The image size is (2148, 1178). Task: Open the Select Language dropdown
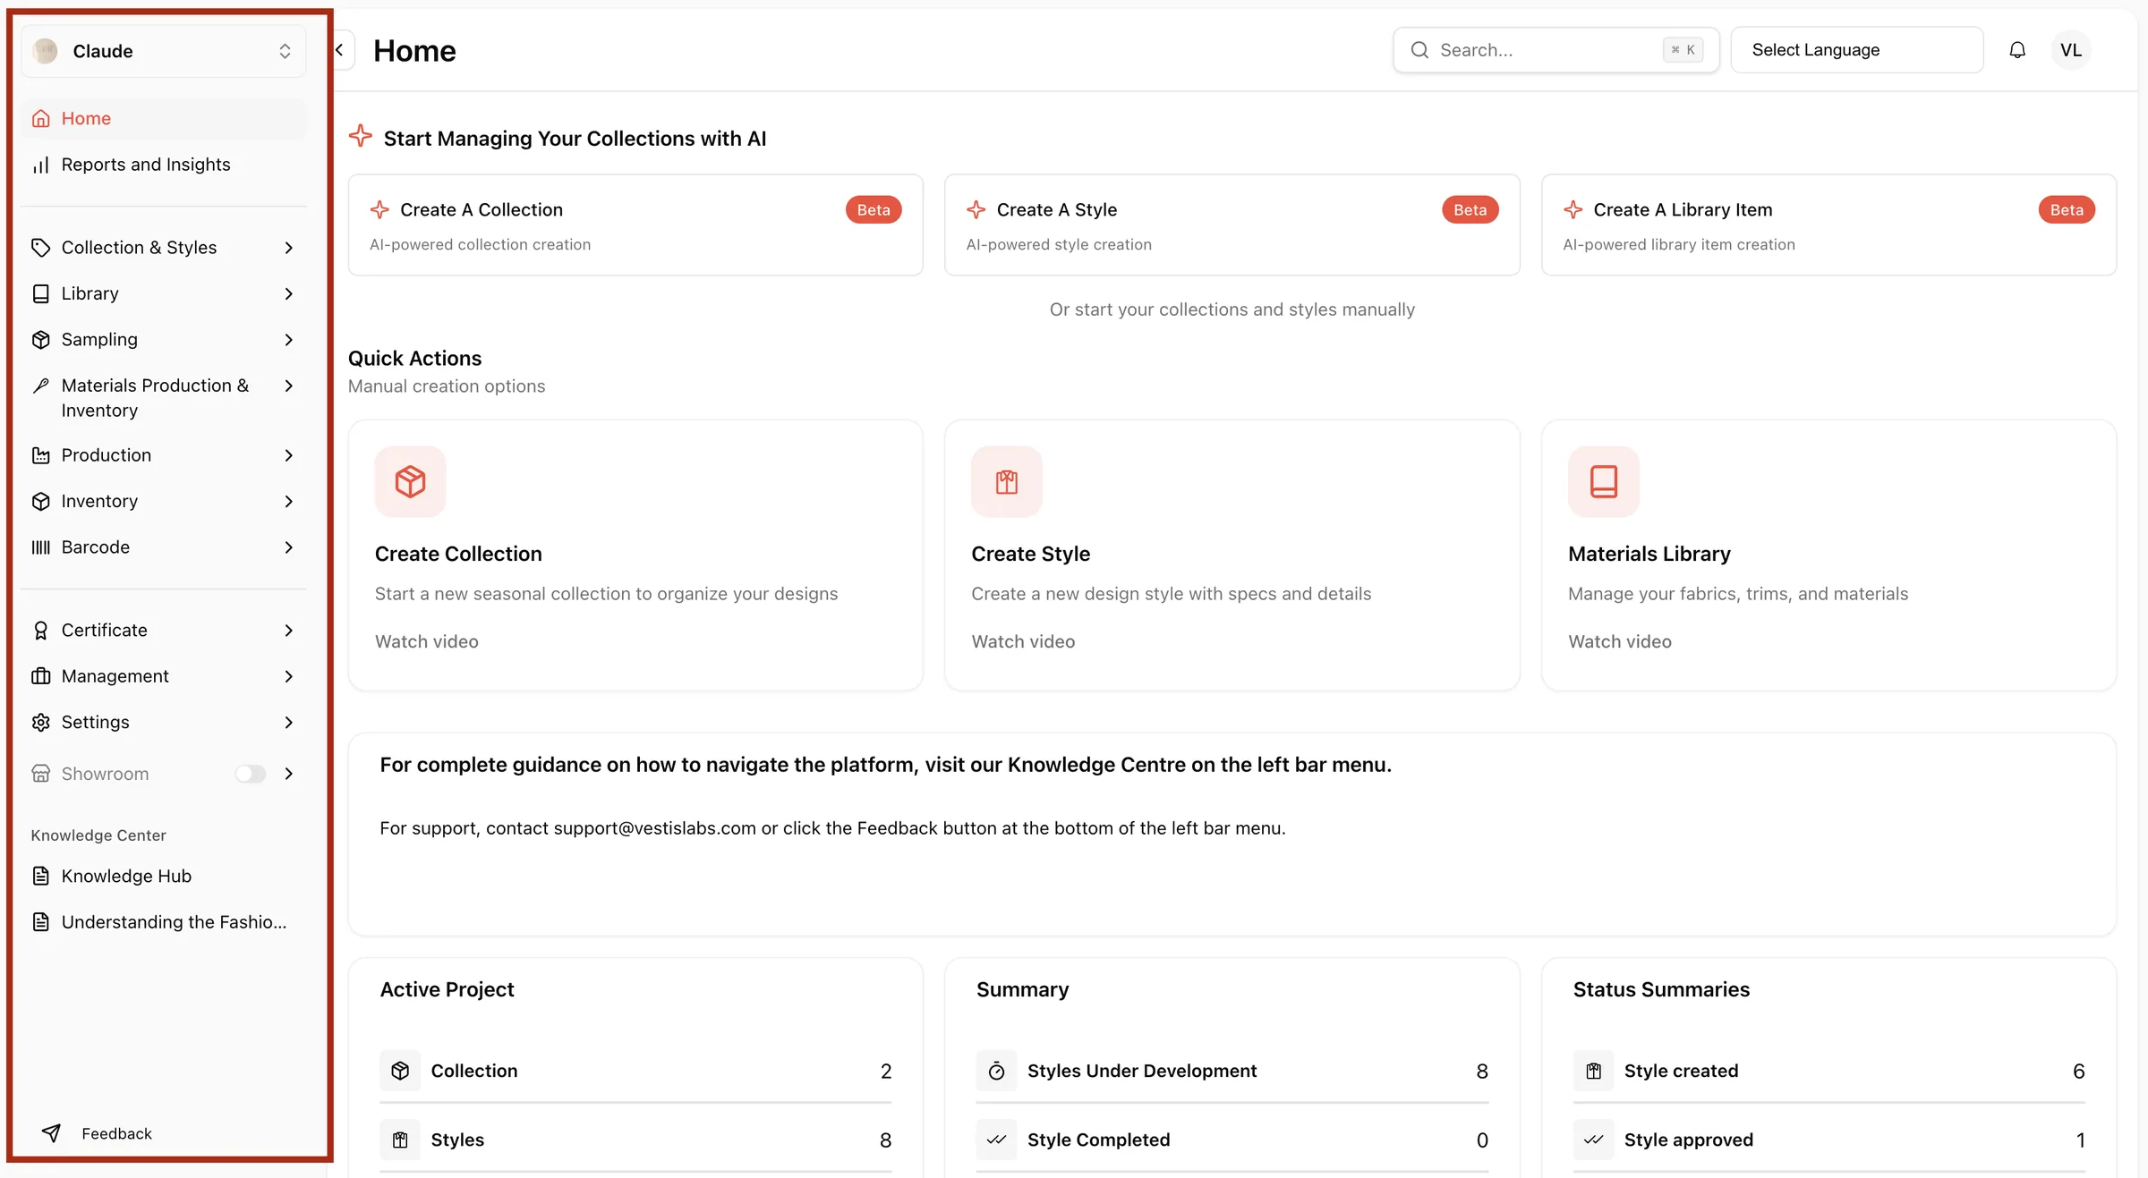1857,50
